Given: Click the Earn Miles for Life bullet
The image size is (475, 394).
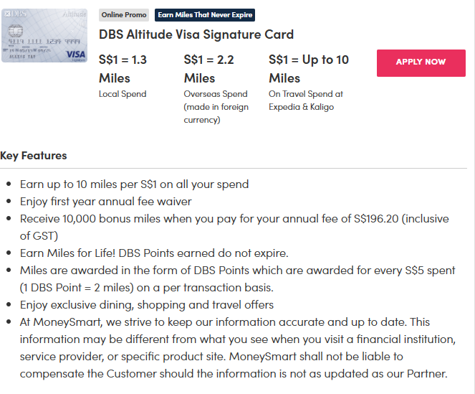Looking at the screenshot, I should pos(154,253).
